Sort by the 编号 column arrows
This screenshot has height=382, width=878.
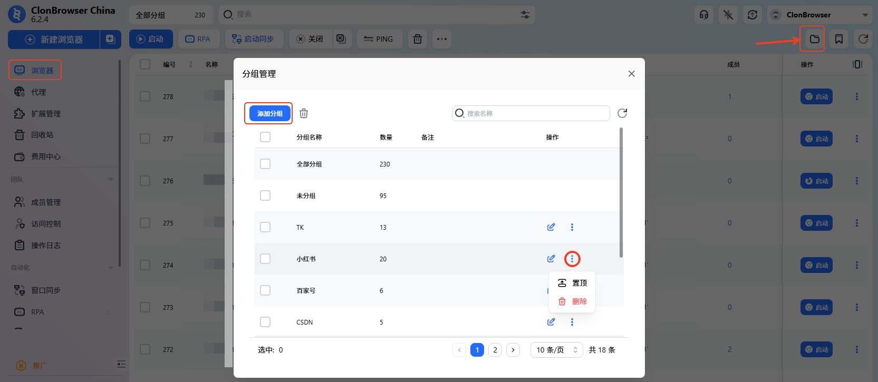click(x=191, y=64)
